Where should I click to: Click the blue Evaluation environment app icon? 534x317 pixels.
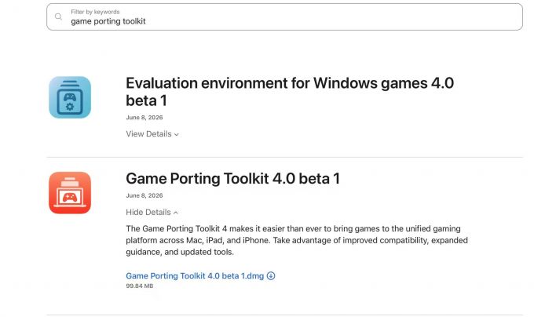(70, 97)
